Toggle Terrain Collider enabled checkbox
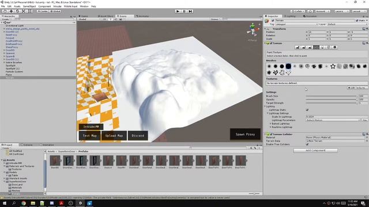Image resolution: width=369 pixels, height=207 pixels. [x=271, y=134]
